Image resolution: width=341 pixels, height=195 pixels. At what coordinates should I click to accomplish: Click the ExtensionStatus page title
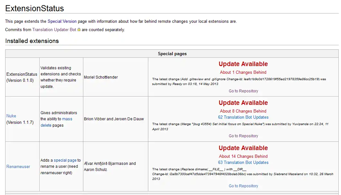pos(34,9)
